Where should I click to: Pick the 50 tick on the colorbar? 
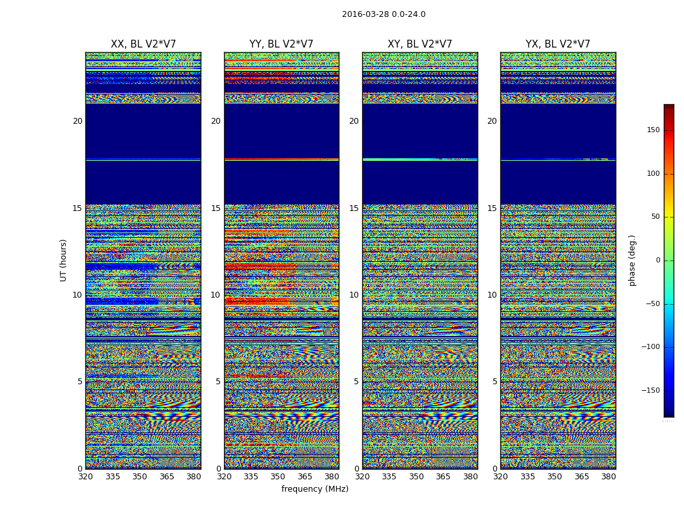coord(655,217)
